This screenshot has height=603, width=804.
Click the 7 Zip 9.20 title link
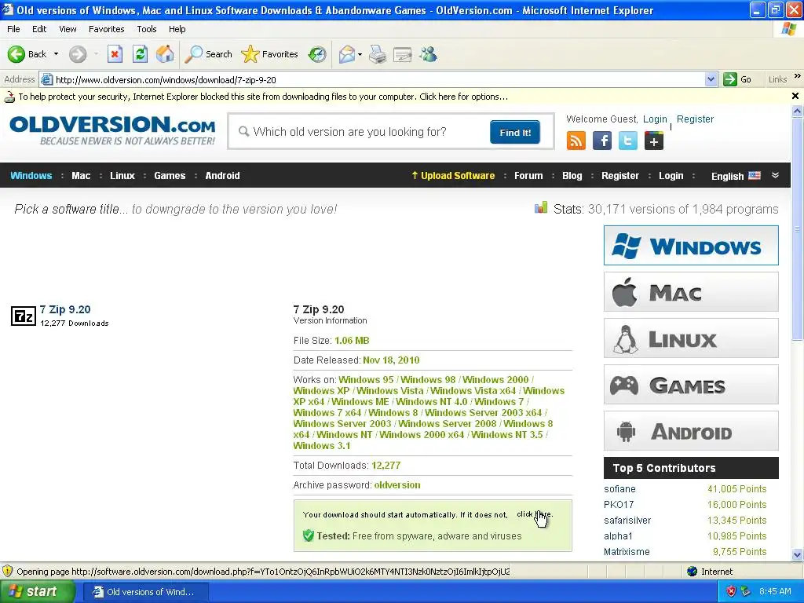65,309
